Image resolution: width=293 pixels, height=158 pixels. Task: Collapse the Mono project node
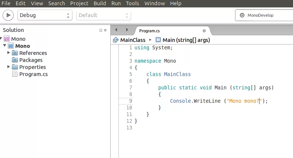tap(4, 46)
